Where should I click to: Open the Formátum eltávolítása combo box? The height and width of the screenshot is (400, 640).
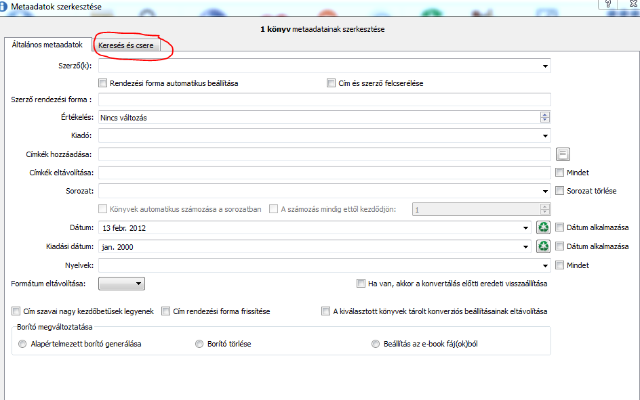pos(121,284)
